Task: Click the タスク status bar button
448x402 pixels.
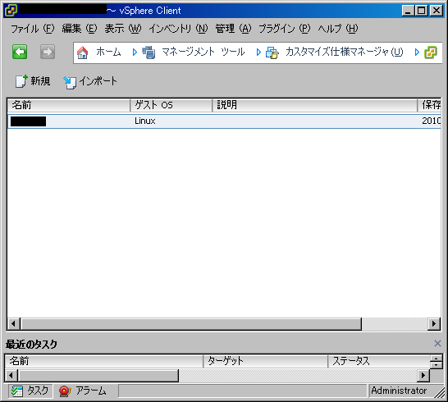Action: click(x=30, y=391)
